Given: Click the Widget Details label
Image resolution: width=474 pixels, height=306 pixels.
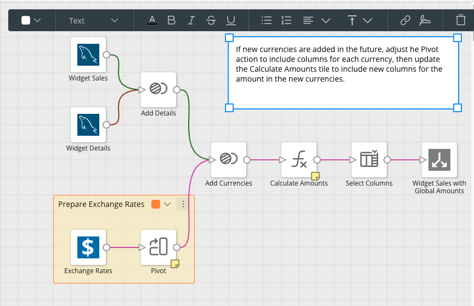Looking at the screenshot, I should coord(88,148).
